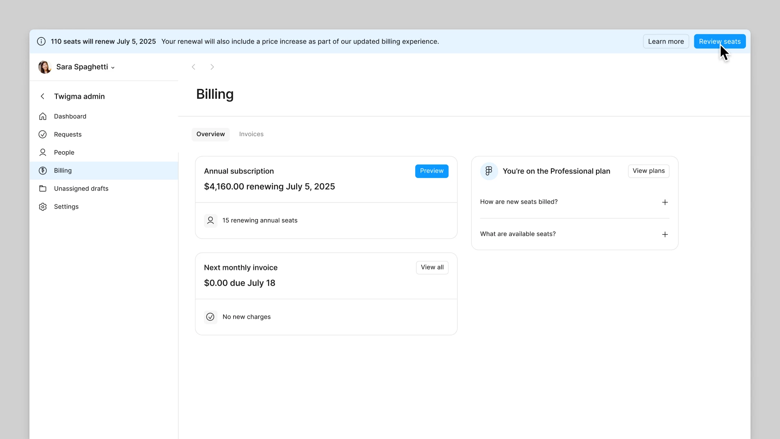The width and height of the screenshot is (780, 439).
Task: Click the People person icon
Action: pyautogui.click(x=43, y=152)
